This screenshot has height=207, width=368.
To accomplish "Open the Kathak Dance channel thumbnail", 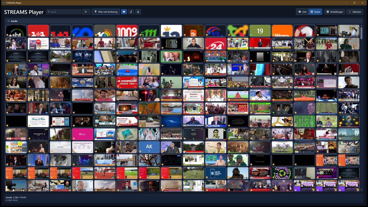I will [x=193, y=95].
